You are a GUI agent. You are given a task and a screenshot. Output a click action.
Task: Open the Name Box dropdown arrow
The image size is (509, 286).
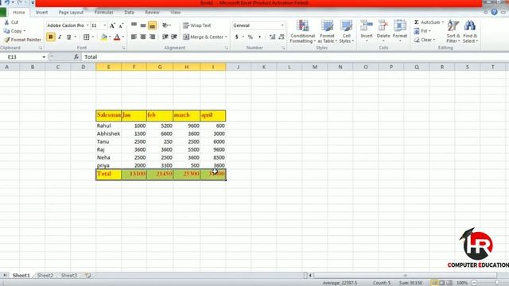click(x=44, y=57)
